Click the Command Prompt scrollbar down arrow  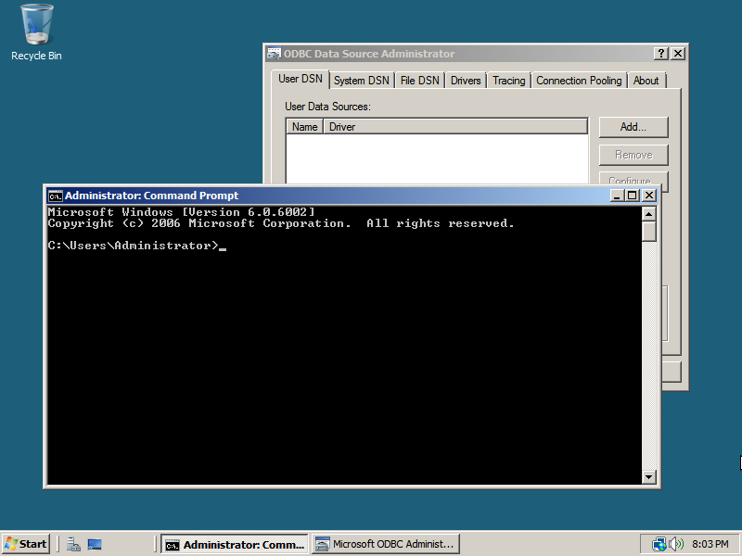[648, 477]
